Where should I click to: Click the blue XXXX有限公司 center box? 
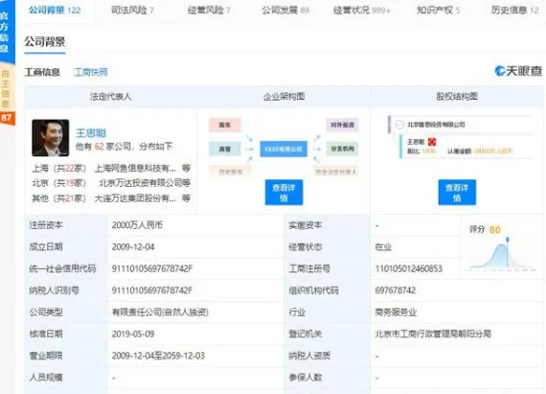(284, 150)
